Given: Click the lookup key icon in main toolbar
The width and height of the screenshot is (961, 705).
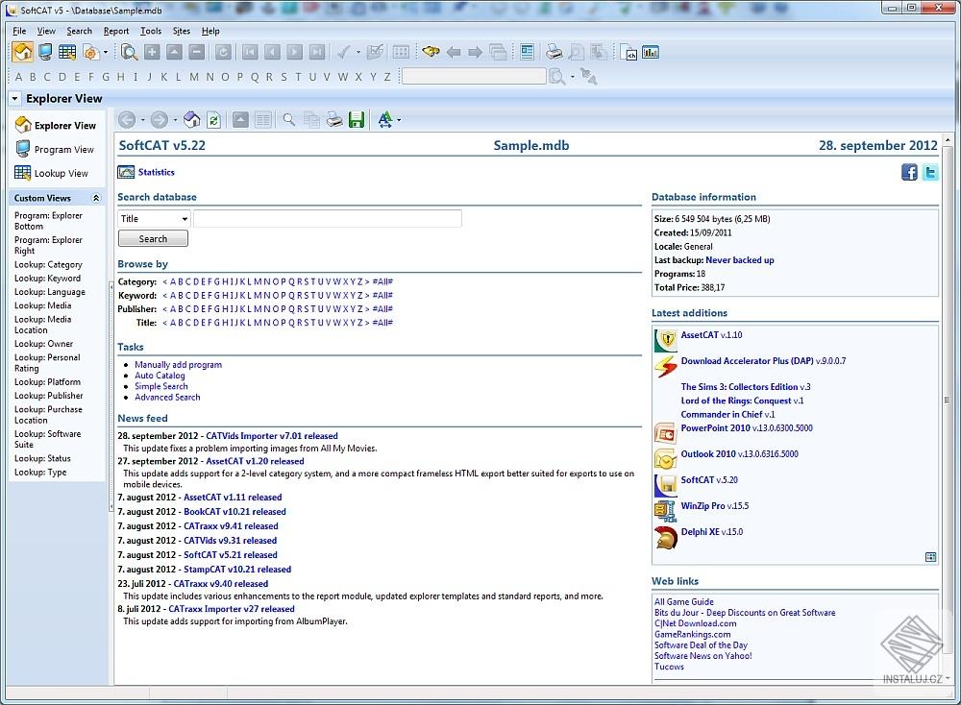Looking at the screenshot, I should pyautogui.click(x=431, y=52).
